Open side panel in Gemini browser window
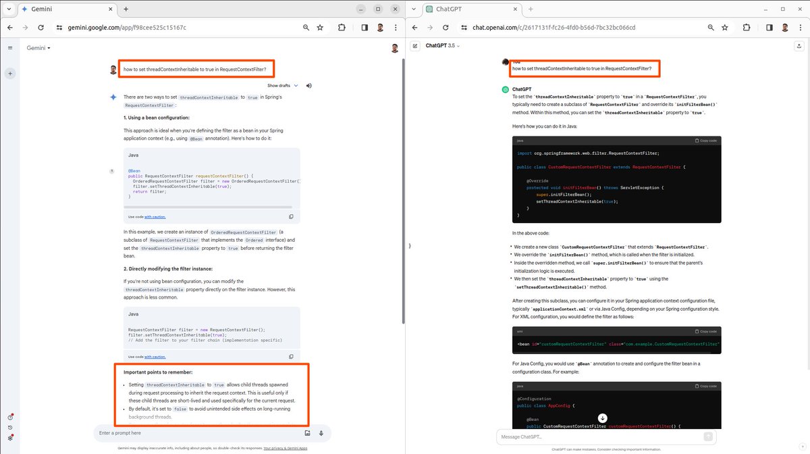The height and width of the screenshot is (454, 810). pos(364,28)
